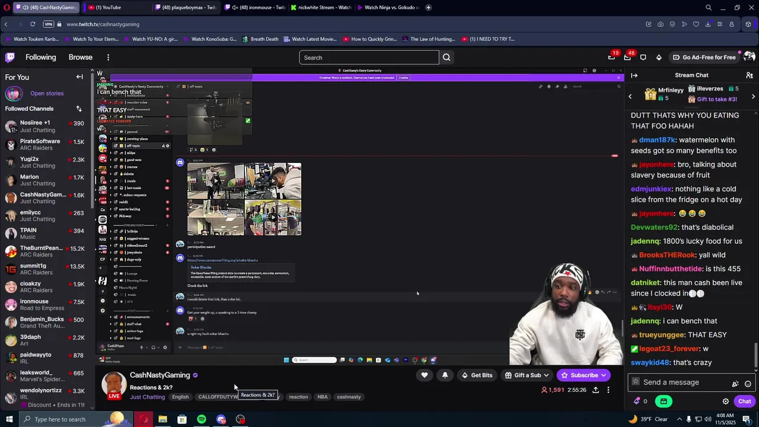Select the cashnasty stream tag
The height and width of the screenshot is (427, 759).
tap(349, 397)
